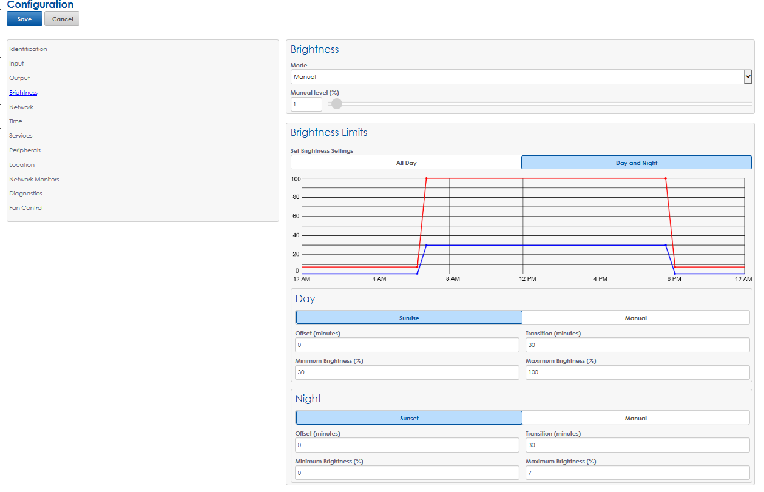Screen dimensions: 764x492
Task: Click the Day Transition minutes field
Action: tap(637, 345)
